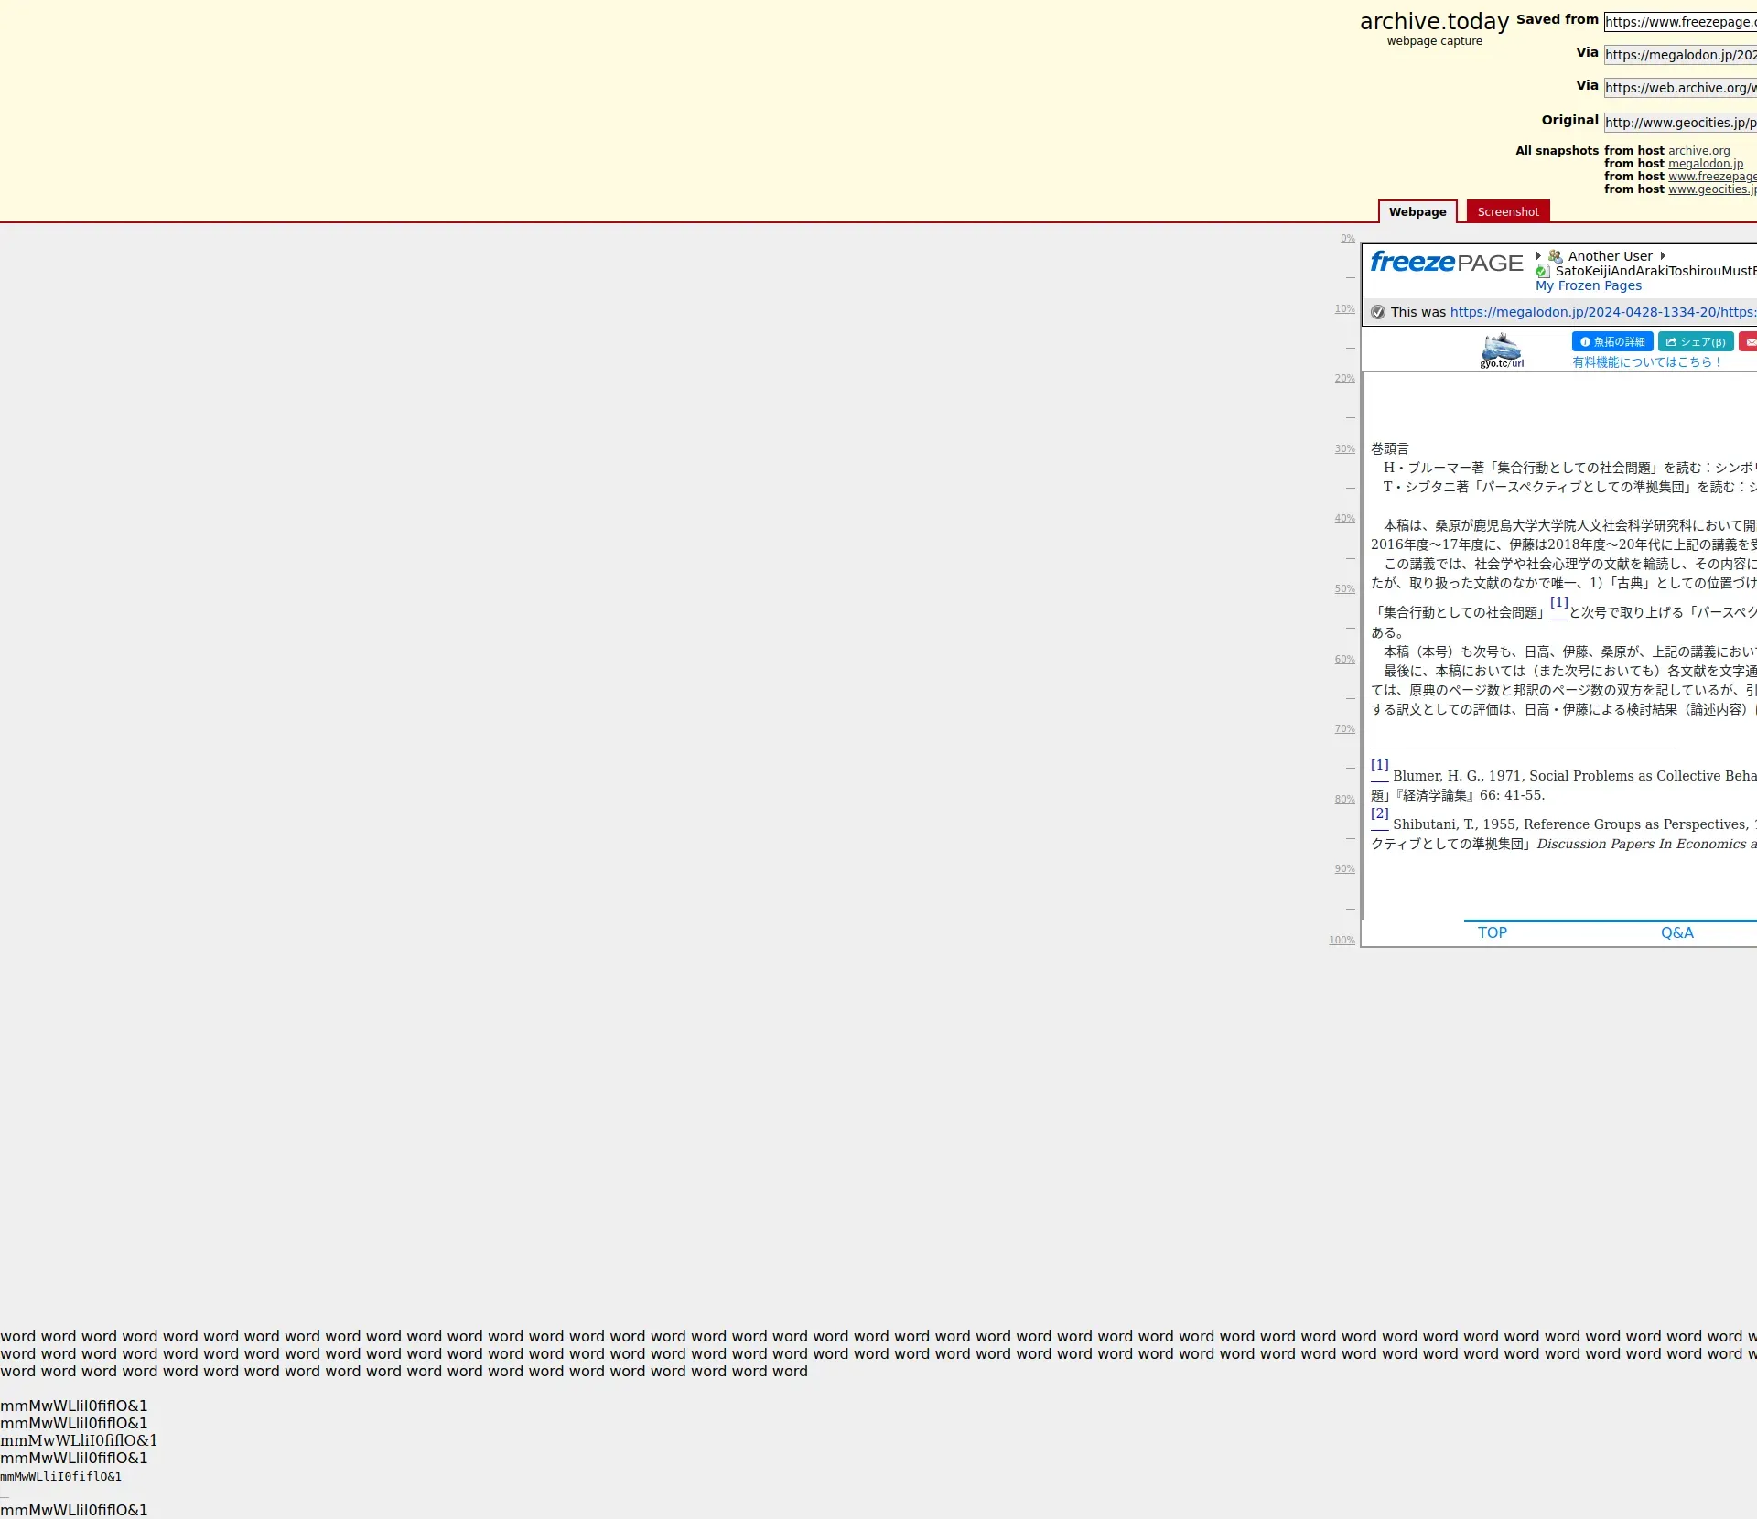Click the シェア(β) share button
Viewport: 1757px width, 1519px height.
click(1695, 341)
